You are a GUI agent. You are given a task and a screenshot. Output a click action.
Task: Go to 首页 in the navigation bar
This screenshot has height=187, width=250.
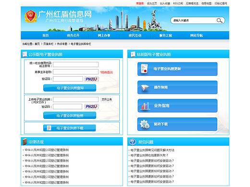coord(46,35)
